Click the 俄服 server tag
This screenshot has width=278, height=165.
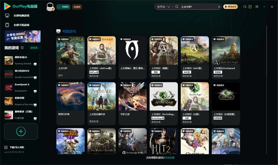pos(156,72)
